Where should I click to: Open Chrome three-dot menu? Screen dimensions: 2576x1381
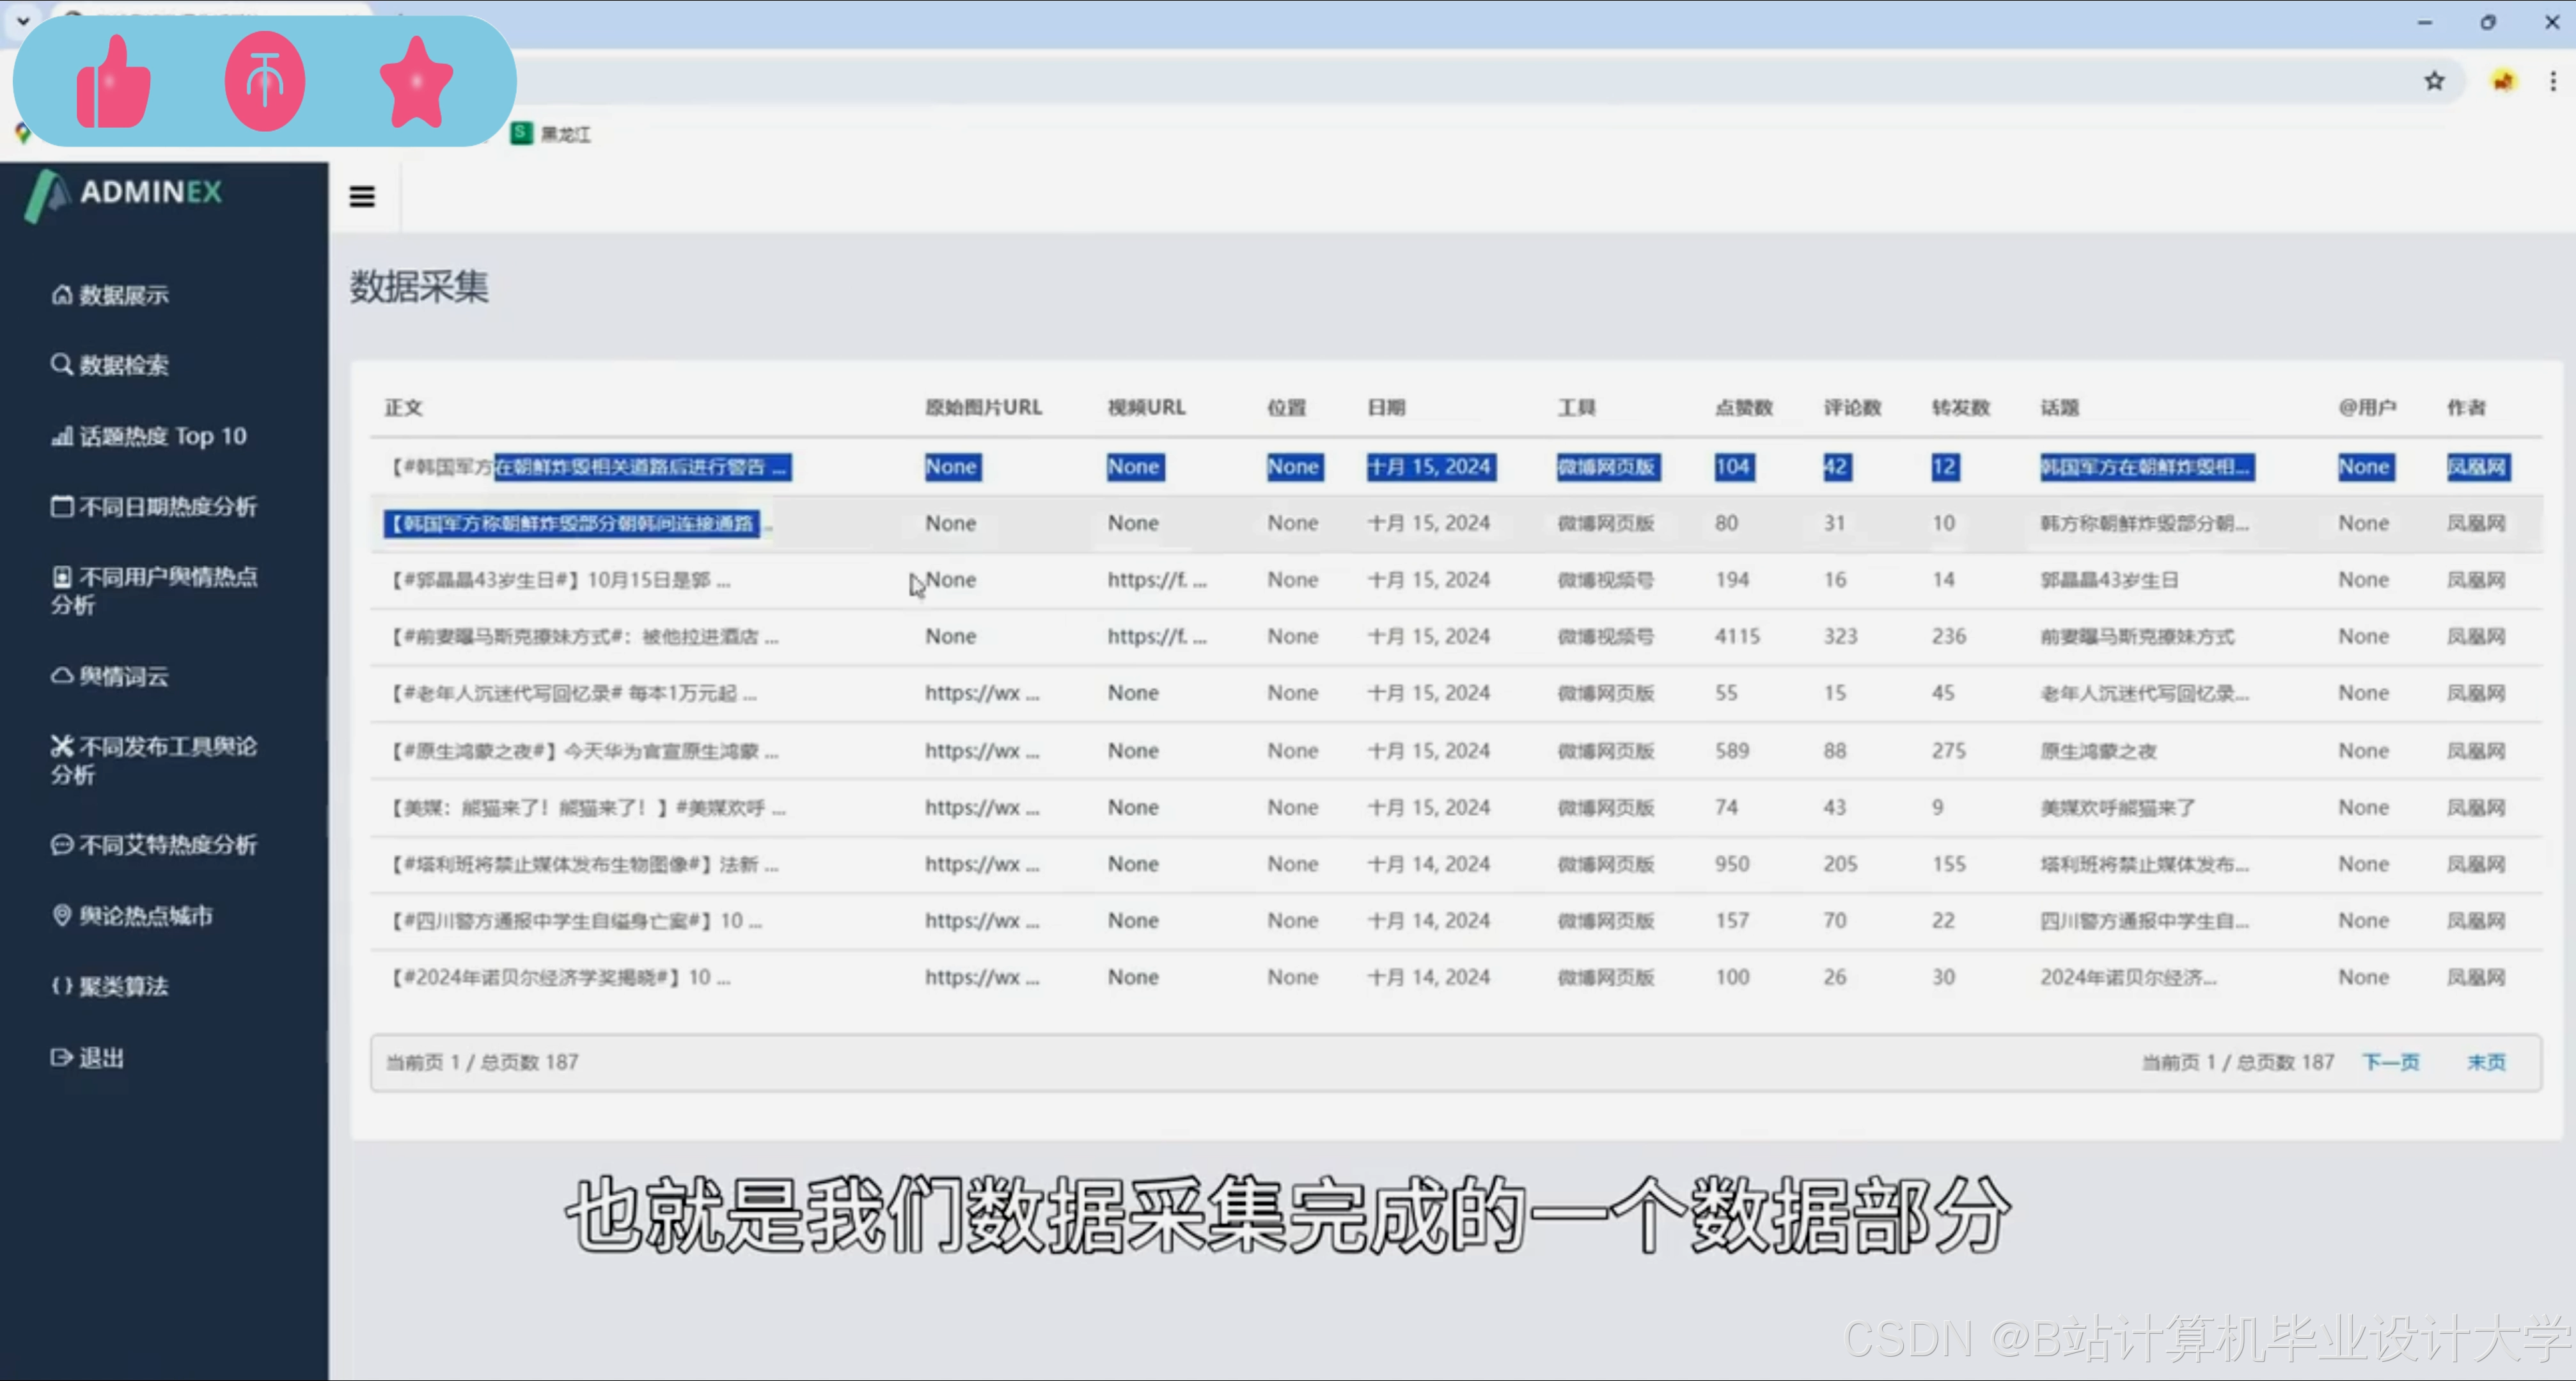(x=2553, y=81)
